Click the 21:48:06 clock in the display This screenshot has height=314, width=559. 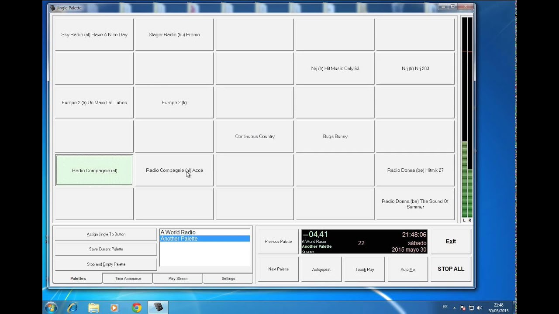coord(414,235)
